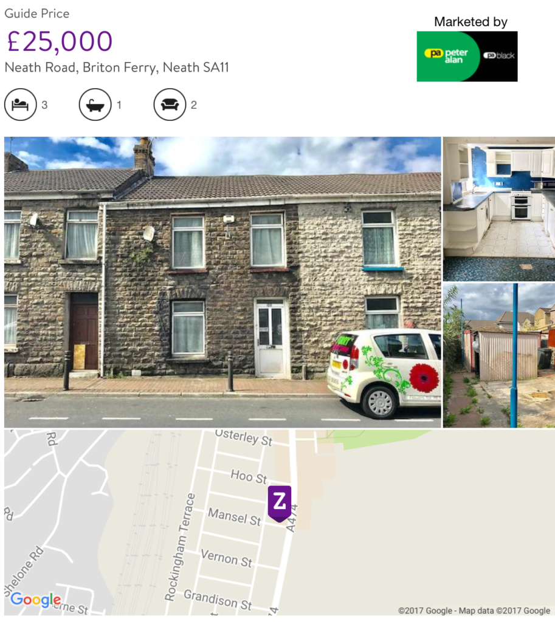Click Vernon St label on map

[226, 559]
